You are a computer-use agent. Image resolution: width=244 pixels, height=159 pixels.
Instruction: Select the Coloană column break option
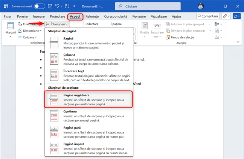click(x=89, y=59)
